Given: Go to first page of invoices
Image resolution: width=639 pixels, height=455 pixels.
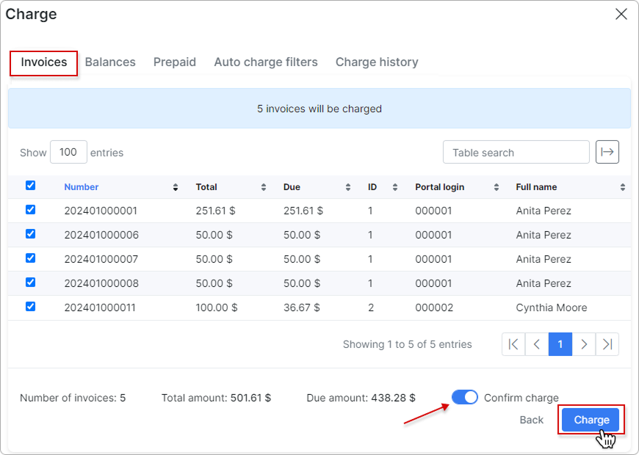Looking at the screenshot, I should 513,344.
